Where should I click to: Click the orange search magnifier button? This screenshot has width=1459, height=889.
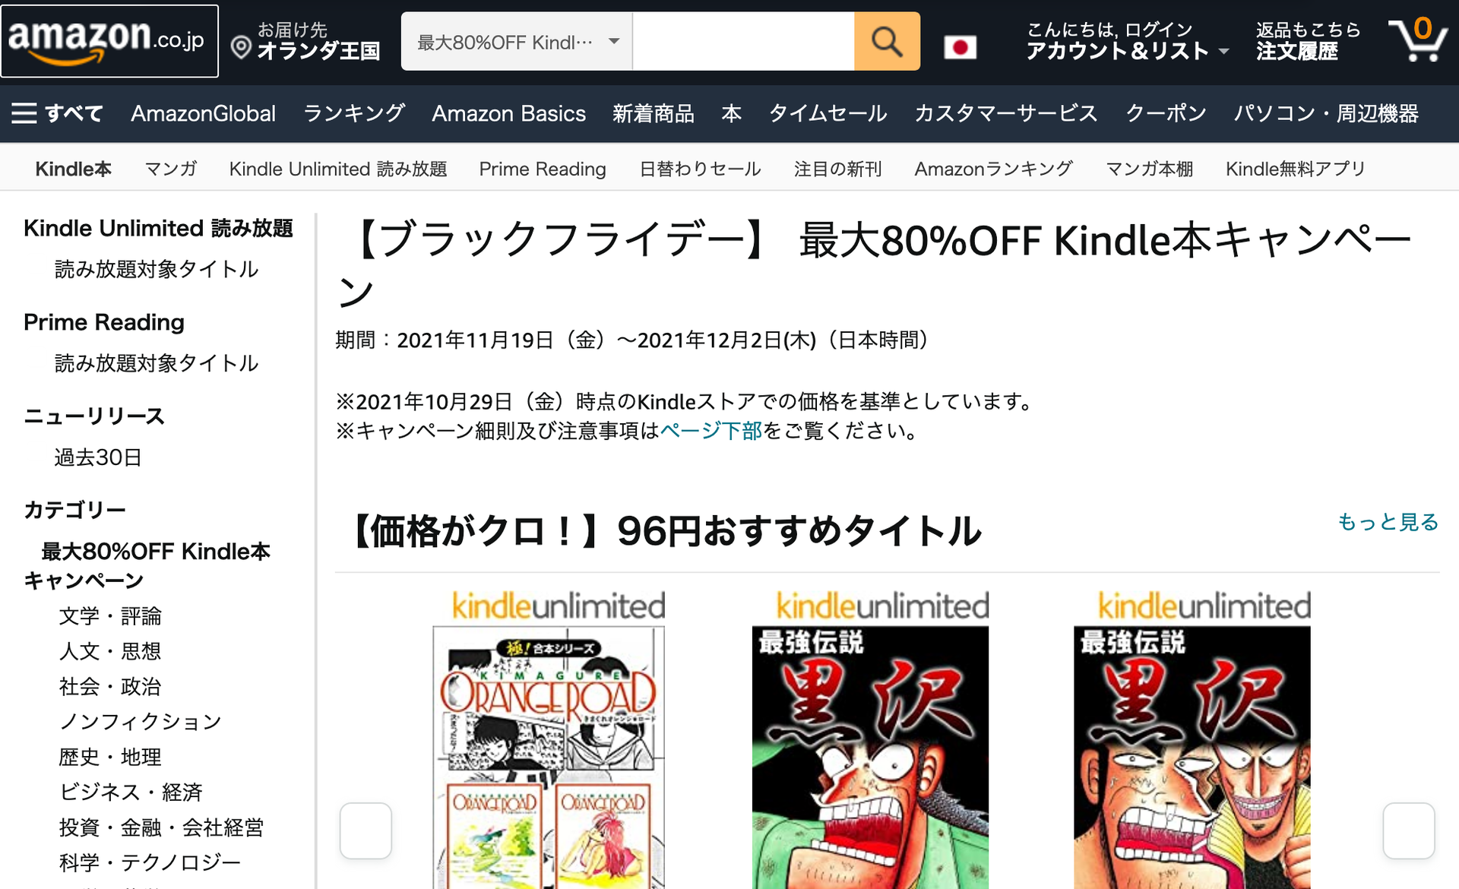click(886, 42)
